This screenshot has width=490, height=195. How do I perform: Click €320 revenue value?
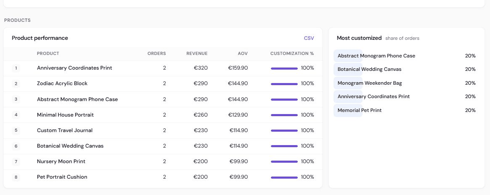tap(200, 68)
